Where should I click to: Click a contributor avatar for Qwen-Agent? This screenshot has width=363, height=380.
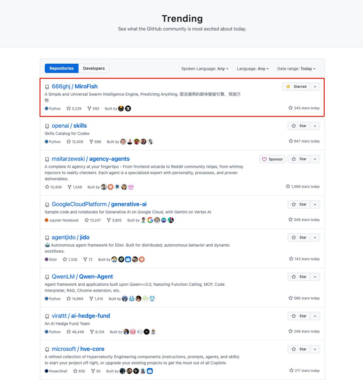(125, 298)
